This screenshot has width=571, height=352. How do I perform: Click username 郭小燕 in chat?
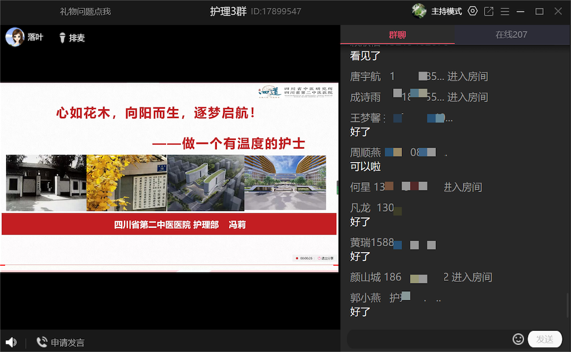tap(365, 298)
